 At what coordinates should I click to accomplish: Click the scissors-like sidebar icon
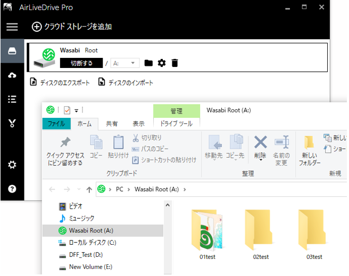(x=12, y=123)
